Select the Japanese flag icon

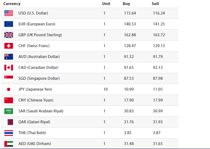[9, 89]
